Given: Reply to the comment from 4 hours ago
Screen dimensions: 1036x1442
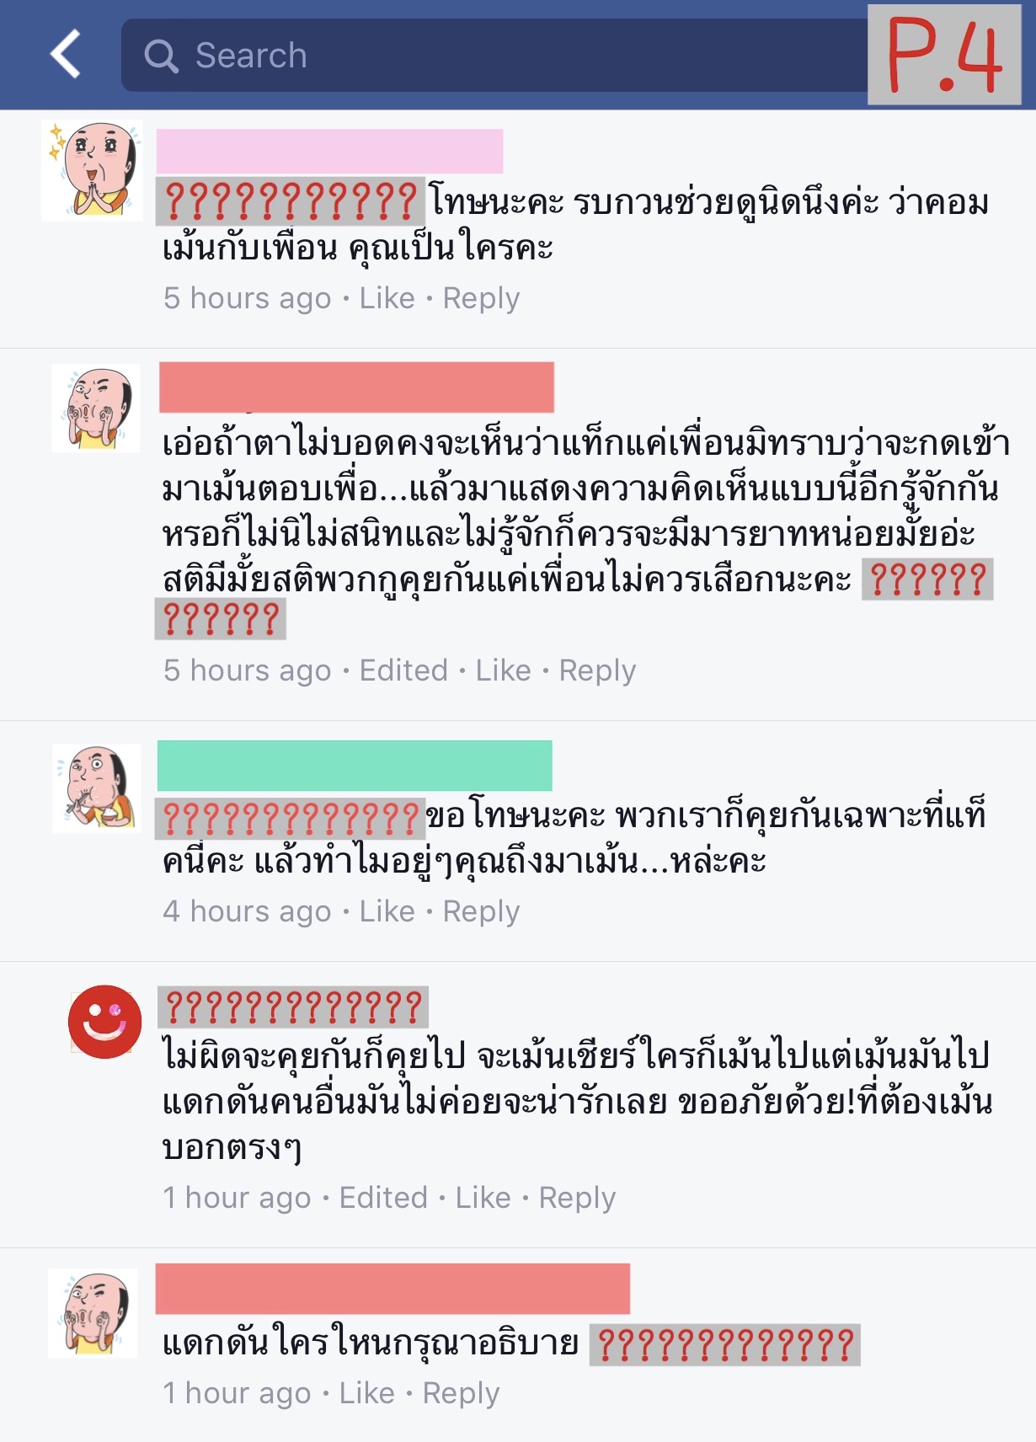Looking at the screenshot, I should click(481, 911).
